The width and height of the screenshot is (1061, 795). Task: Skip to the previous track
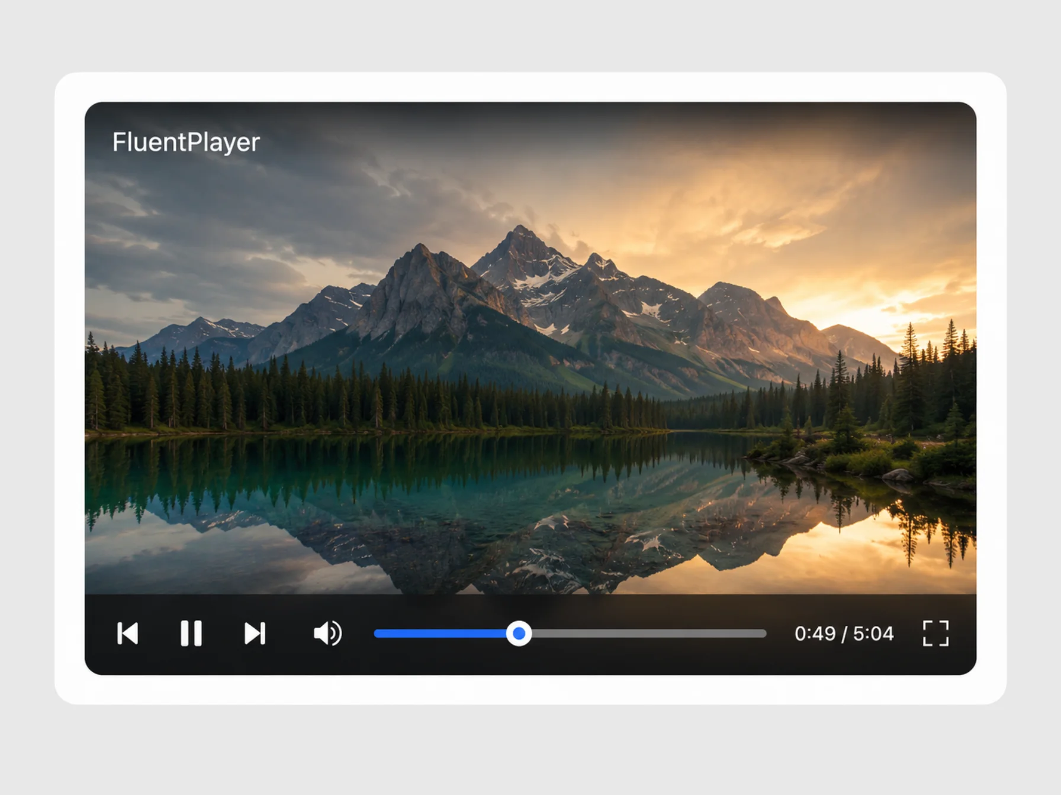[x=128, y=634]
